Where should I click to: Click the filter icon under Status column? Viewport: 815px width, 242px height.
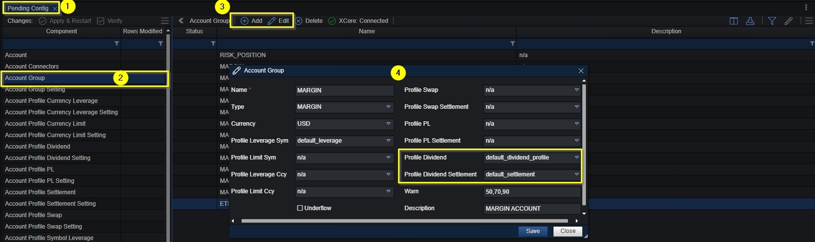[x=213, y=44]
